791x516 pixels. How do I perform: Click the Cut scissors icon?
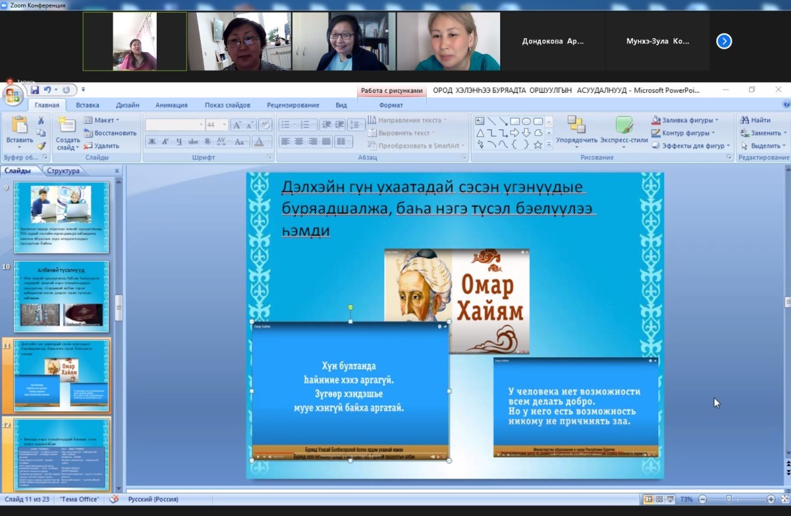click(x=41, y=120)
